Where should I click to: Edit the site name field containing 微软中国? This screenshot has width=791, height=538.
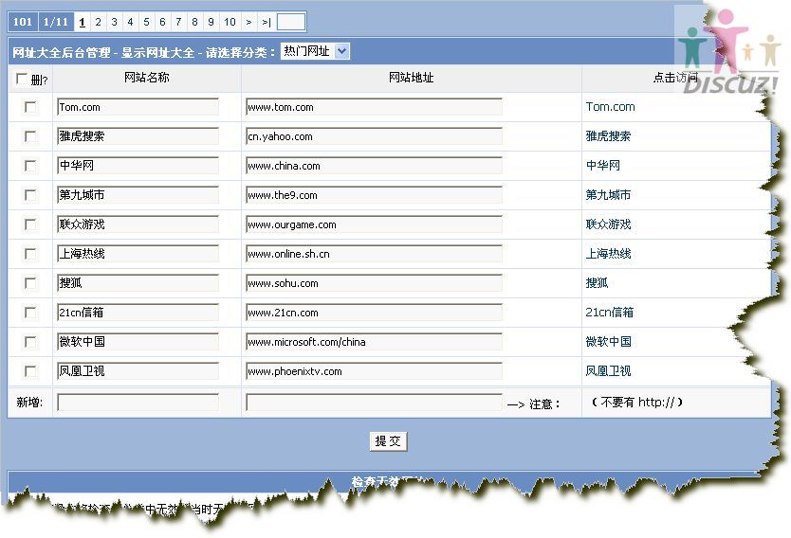tap(138, 342)
